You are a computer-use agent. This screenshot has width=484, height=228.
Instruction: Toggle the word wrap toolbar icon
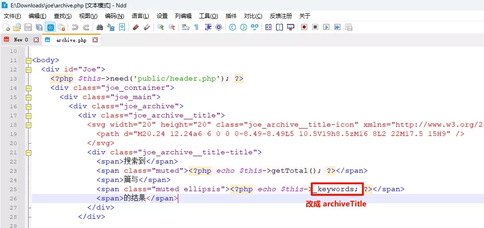185,28
